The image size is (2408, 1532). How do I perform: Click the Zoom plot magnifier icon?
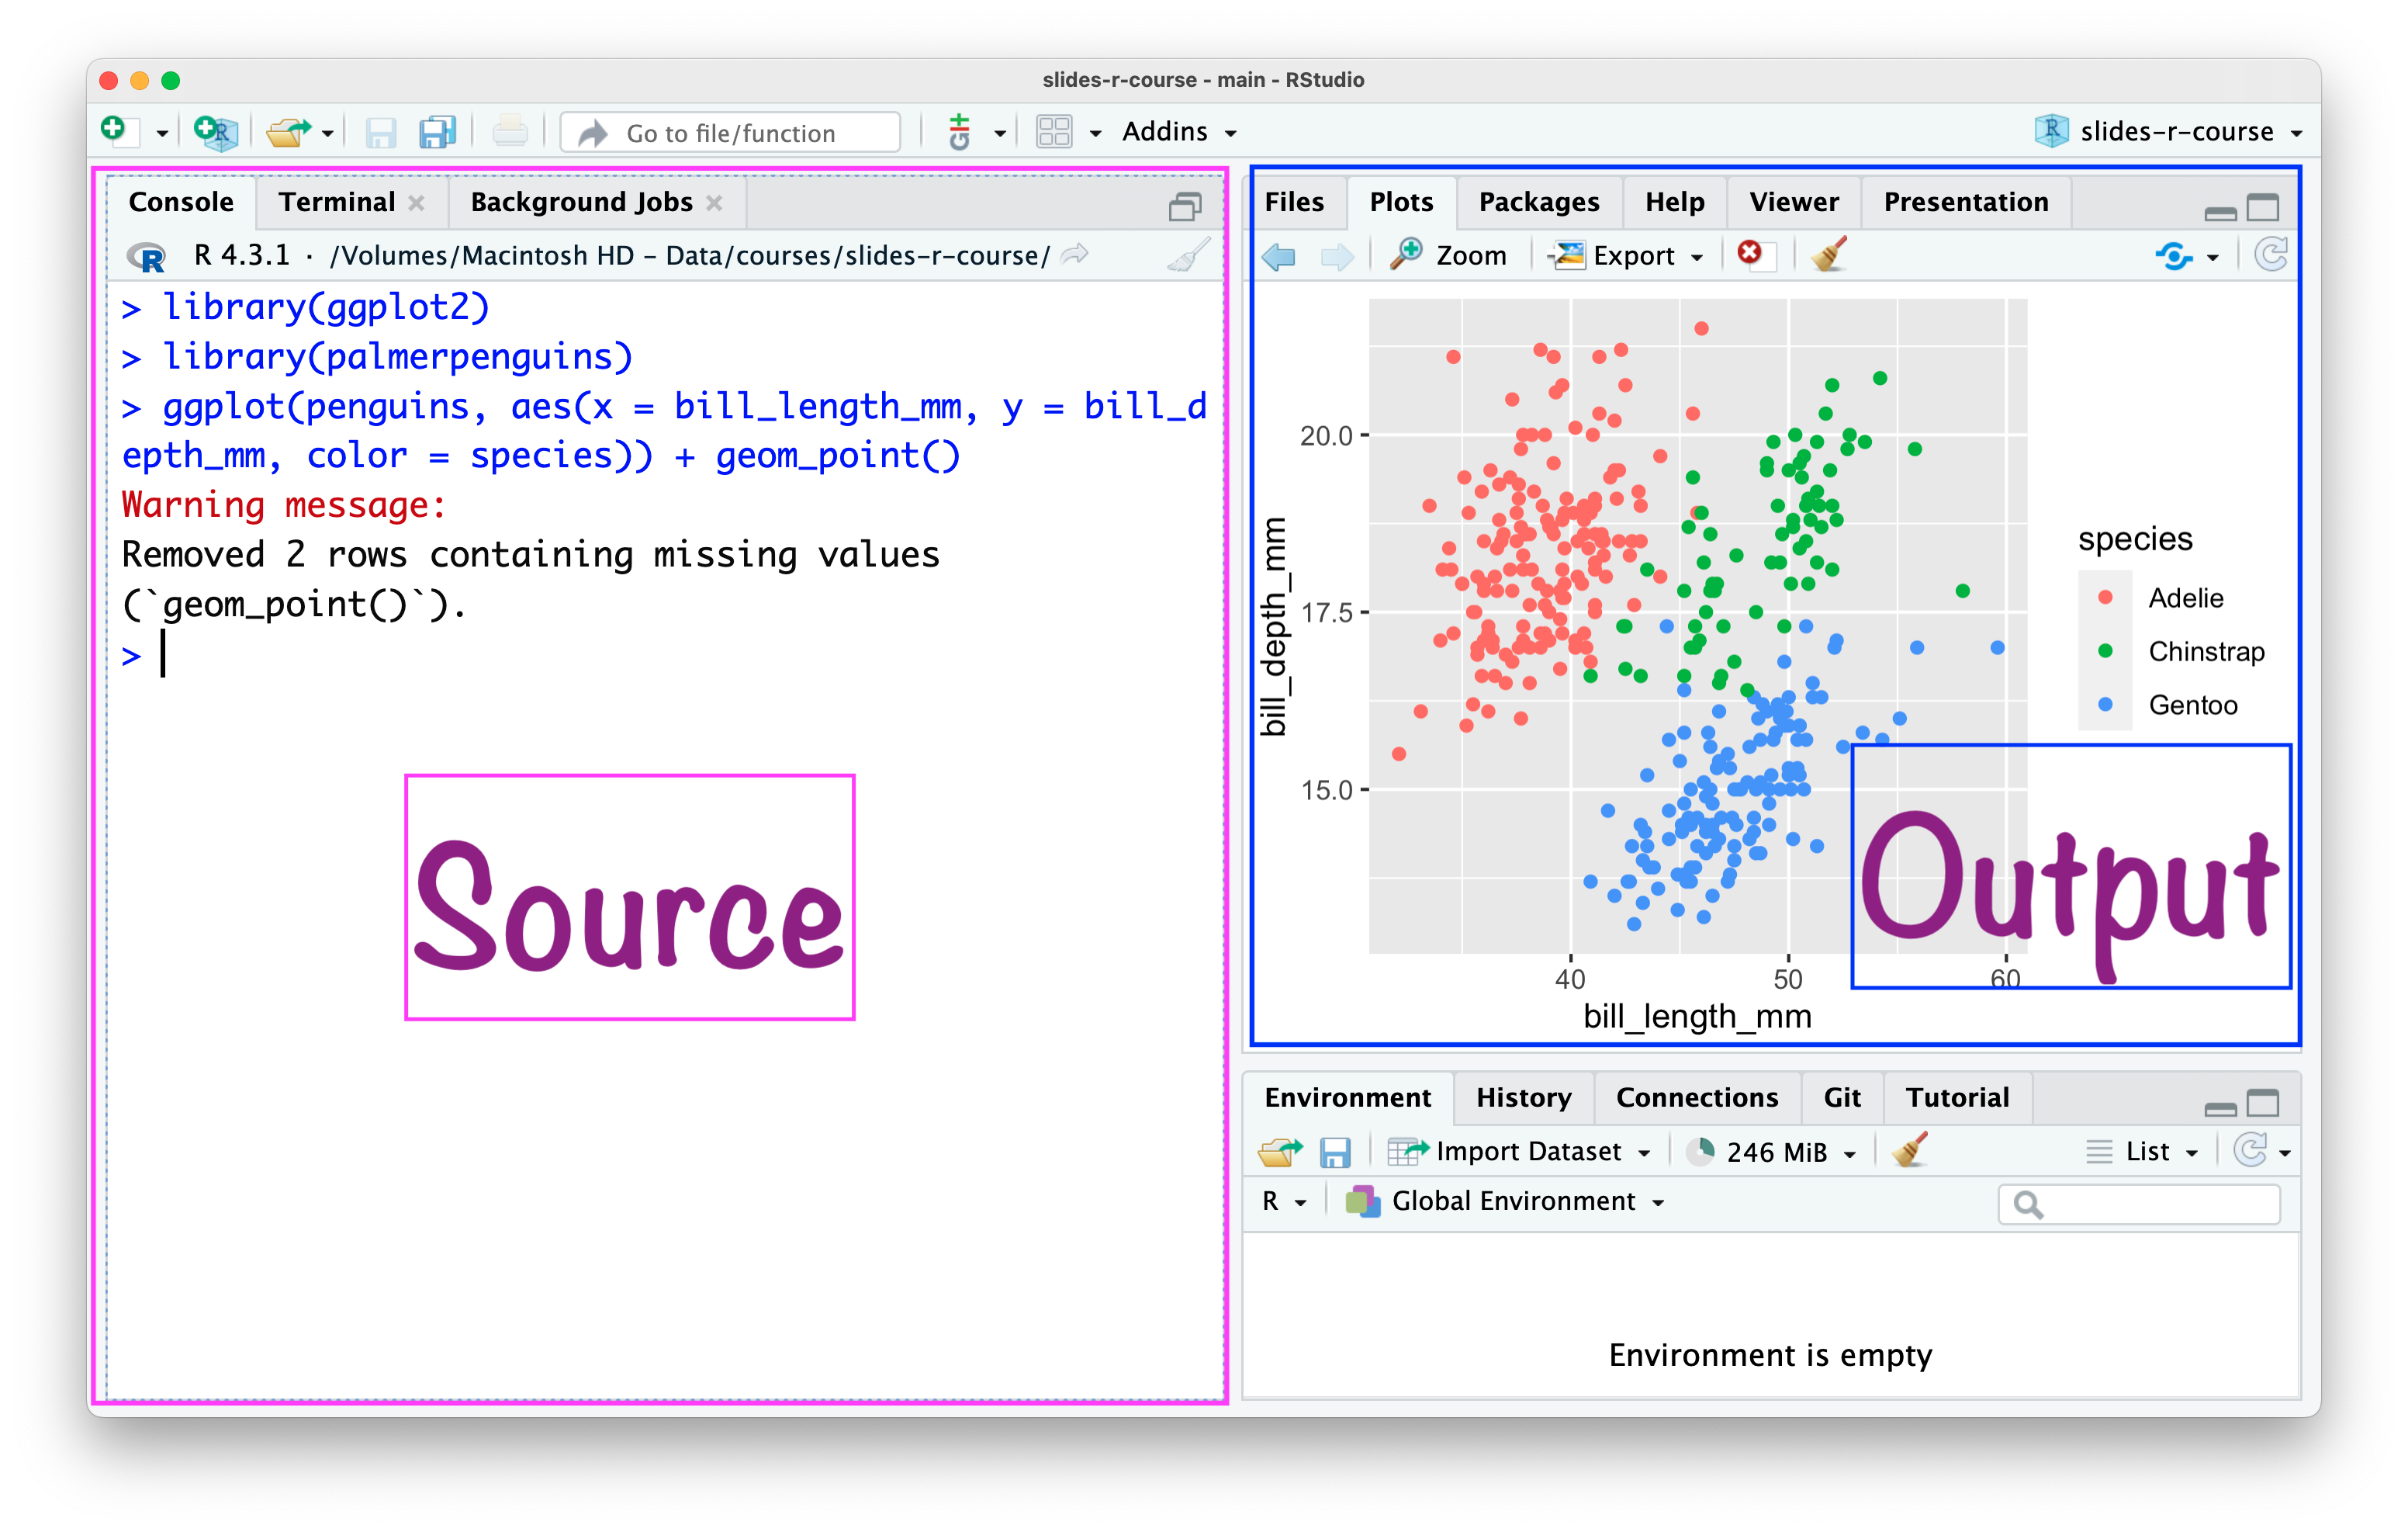tap(1407, 254)
